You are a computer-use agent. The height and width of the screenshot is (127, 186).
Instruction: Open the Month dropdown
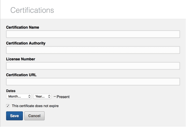pyautogui.click(x=19, y=96)
